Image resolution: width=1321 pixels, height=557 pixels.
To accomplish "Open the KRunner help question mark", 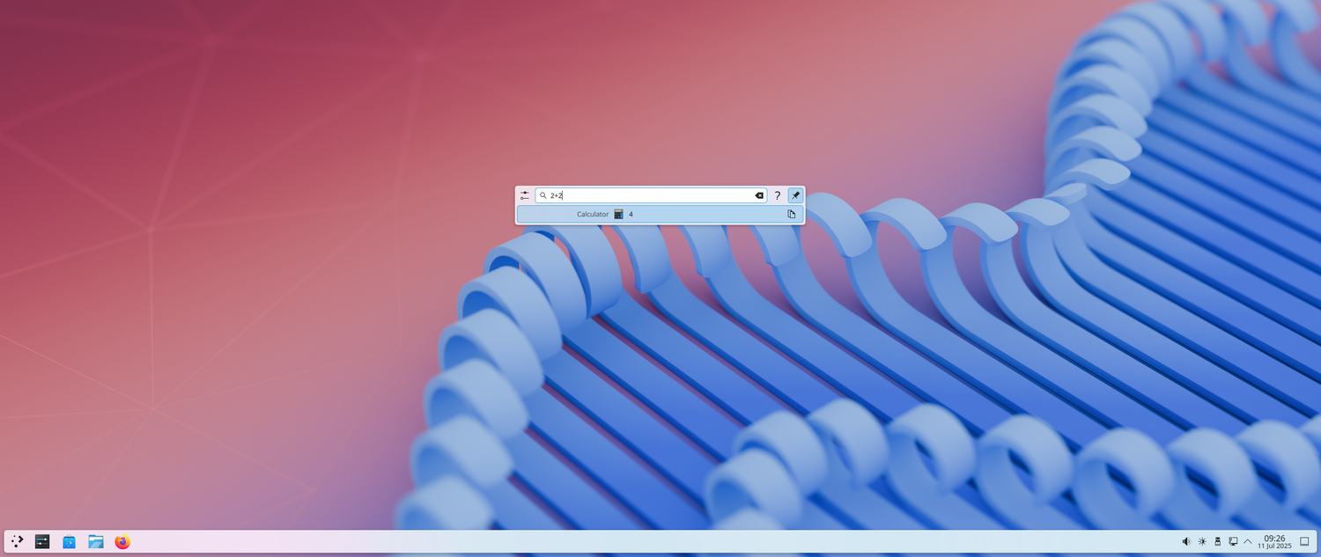I will click(x=778, y=195).
